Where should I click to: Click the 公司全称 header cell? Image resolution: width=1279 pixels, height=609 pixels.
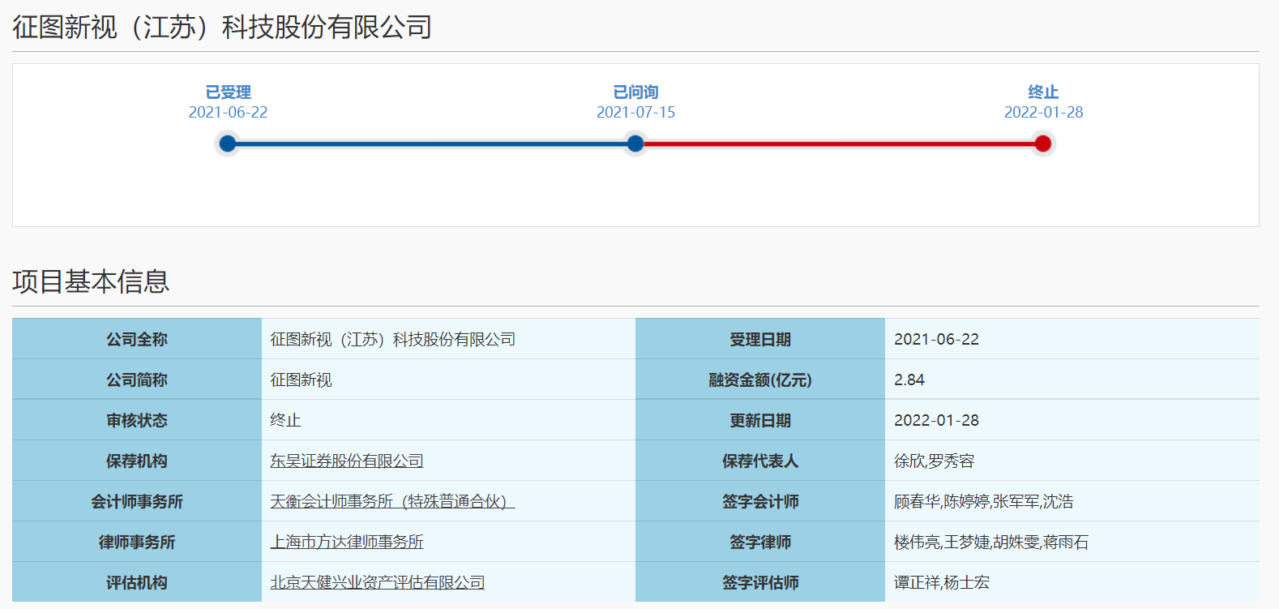137,339
